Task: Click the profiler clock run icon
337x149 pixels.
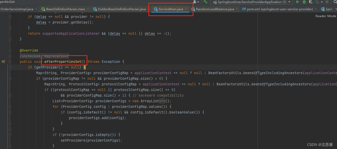Action: [318, 2]
